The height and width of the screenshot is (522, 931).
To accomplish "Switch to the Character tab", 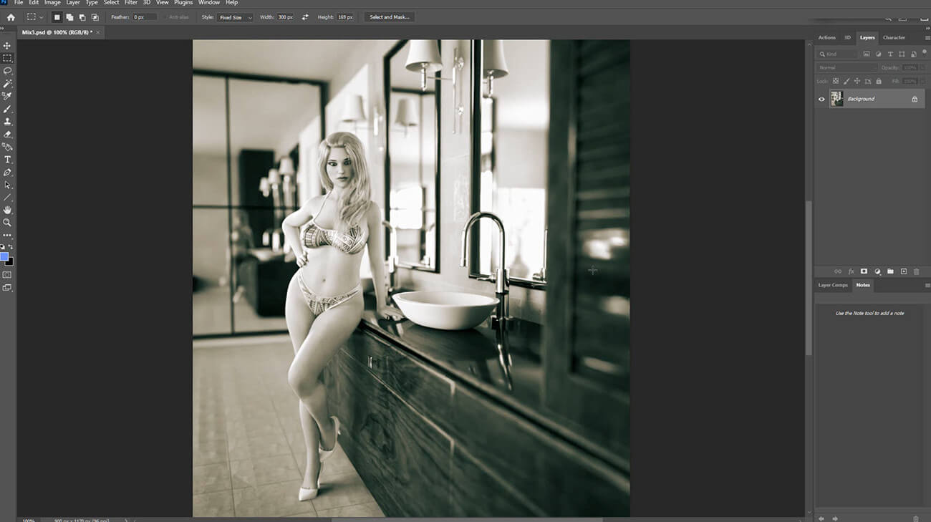I will [x=894, y=37].
